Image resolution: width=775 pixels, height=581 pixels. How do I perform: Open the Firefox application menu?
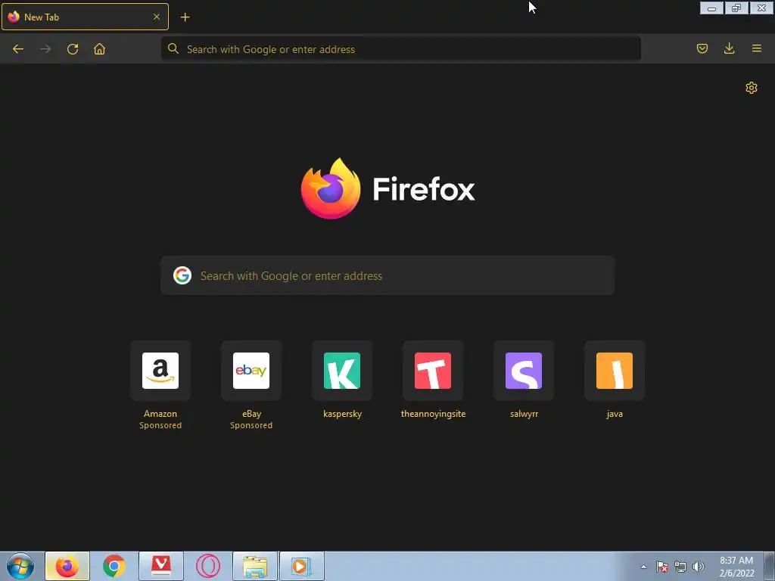tap(756, 48)
